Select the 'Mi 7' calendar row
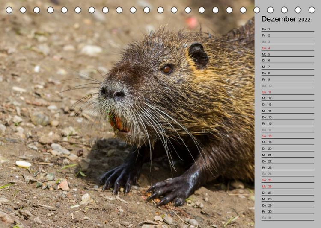This screenshot has width=321, height=228. pos(288,67)
